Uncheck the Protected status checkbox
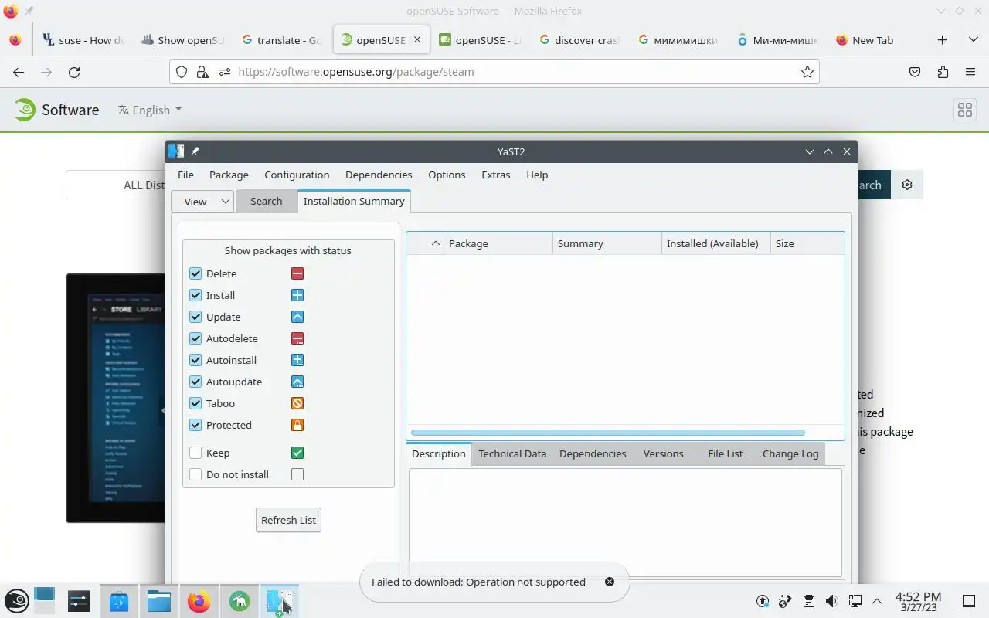This screenshot has width=989, height=618. [195, 425]
